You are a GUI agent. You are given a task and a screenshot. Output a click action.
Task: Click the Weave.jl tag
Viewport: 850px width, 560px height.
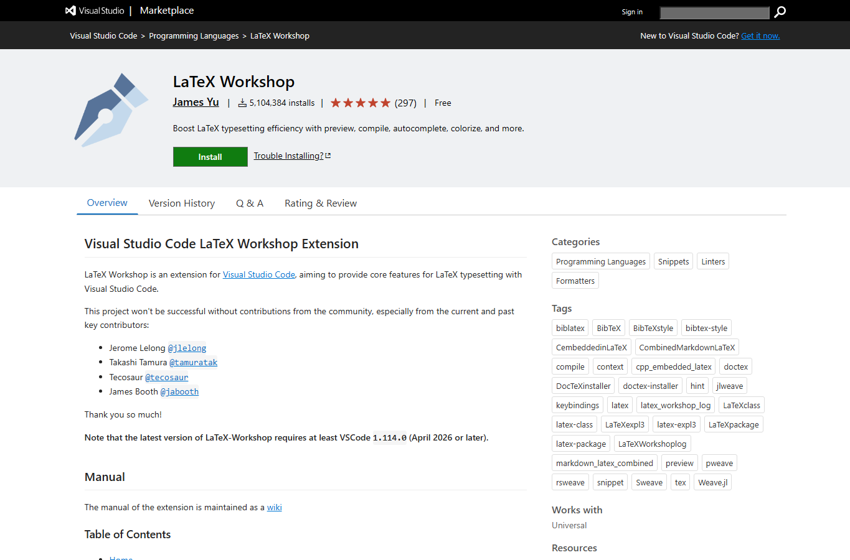point(713,482)
